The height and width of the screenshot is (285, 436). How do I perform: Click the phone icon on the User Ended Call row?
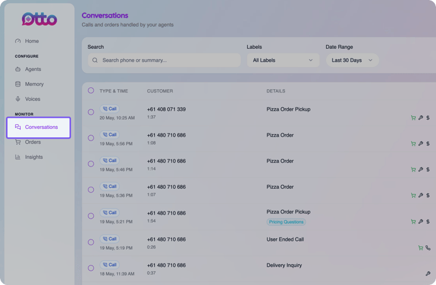(428, 248)
